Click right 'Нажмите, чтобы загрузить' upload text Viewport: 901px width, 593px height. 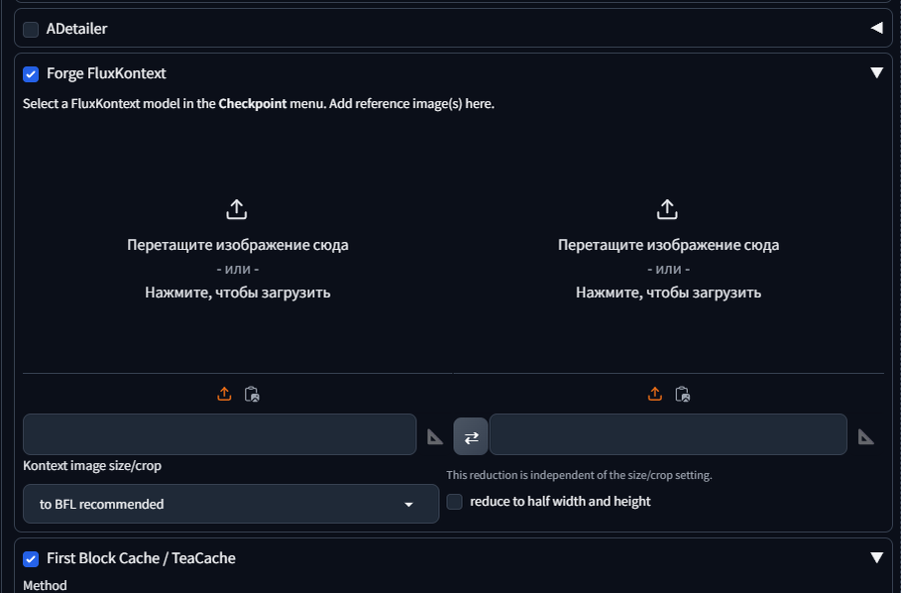pyautogui.click(x=668, y=293)
